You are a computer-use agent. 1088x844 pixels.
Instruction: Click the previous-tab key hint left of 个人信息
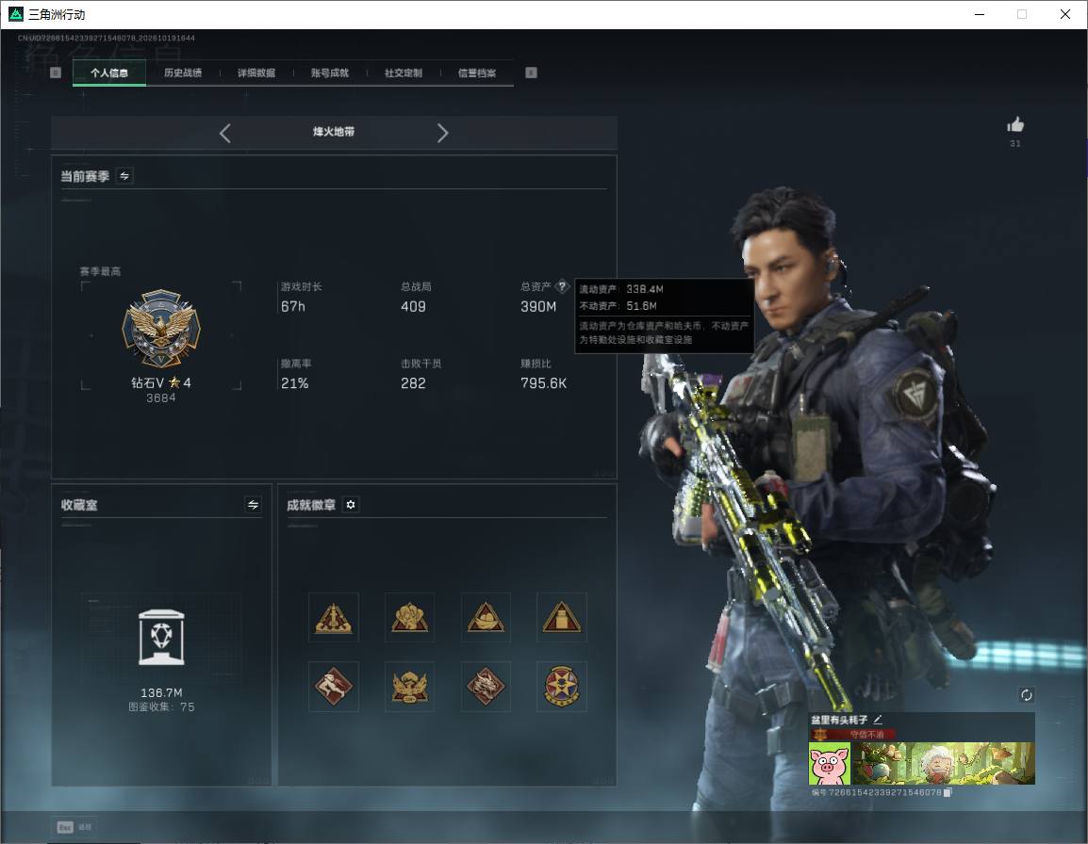pos(56,73)
